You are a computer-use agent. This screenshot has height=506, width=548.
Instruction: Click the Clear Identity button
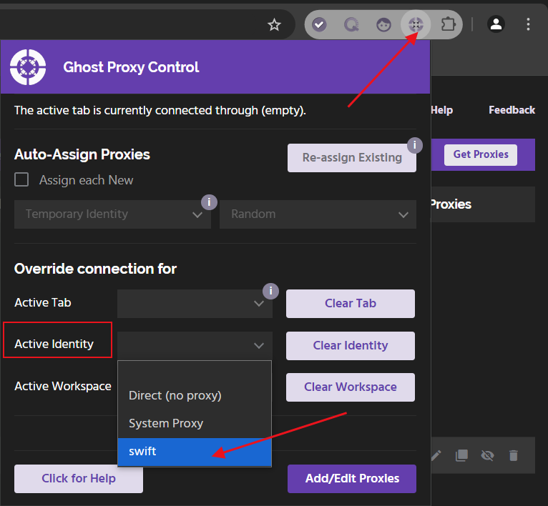[x=351, y=346]
